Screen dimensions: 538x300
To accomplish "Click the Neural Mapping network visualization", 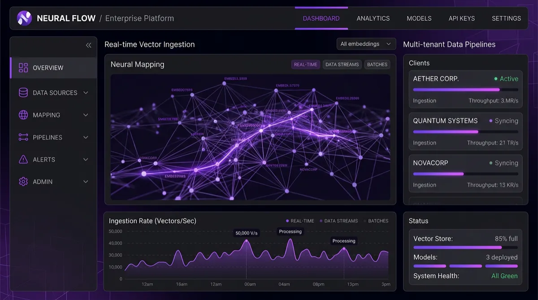I will point(250,137).
